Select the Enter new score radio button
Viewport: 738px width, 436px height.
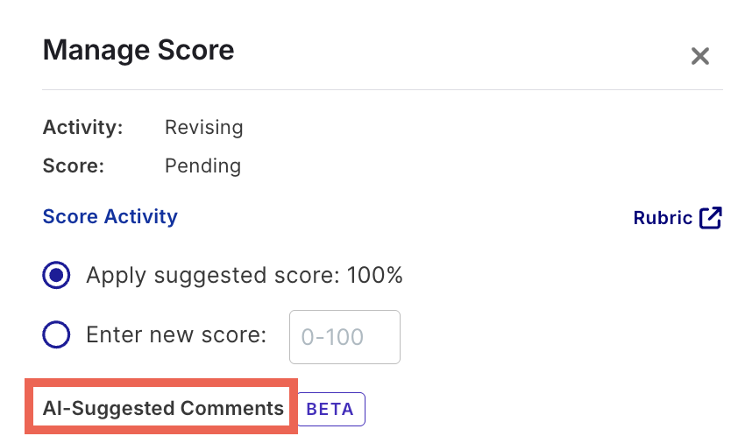click(57, 334)
